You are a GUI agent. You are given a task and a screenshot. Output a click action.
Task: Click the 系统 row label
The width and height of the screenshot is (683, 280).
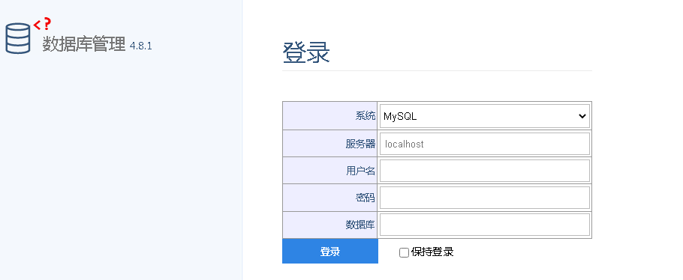(365, 116)
